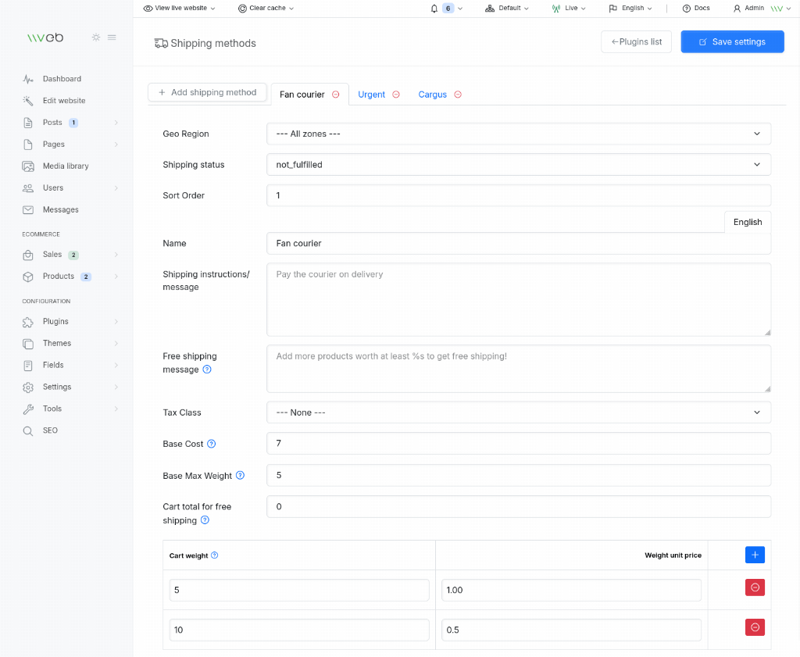Open the Free shipping message help icon
This screenshot has width=800, height=657.
point(207,370)
